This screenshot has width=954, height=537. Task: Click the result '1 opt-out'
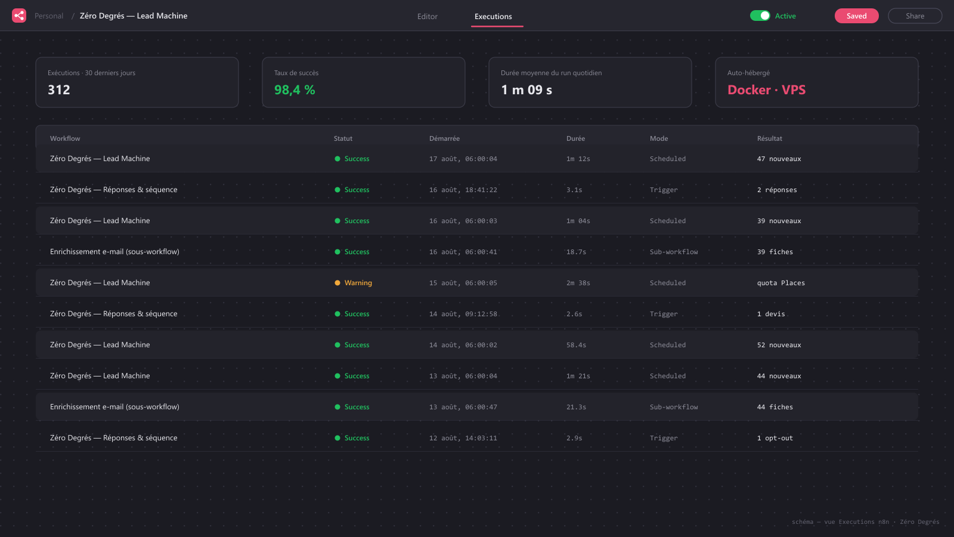coord(775,438)
